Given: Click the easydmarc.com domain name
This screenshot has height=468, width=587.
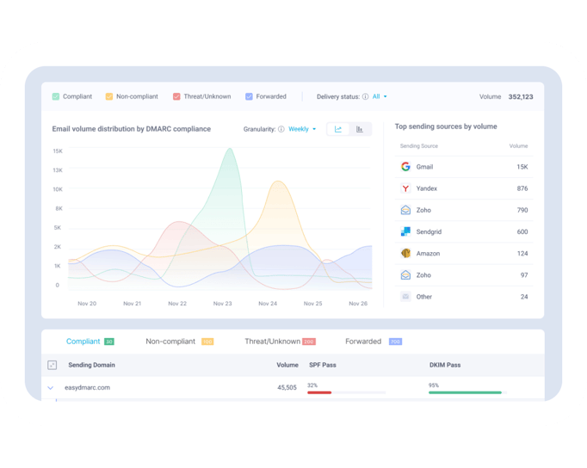Looking at the screenshot, I should (x=87, y=388).
